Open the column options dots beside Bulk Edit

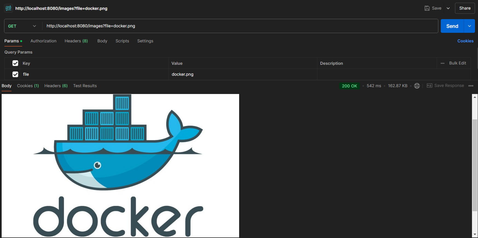click(442, 63)
